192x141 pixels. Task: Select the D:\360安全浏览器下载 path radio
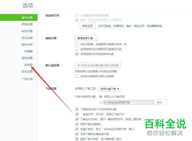101,102
